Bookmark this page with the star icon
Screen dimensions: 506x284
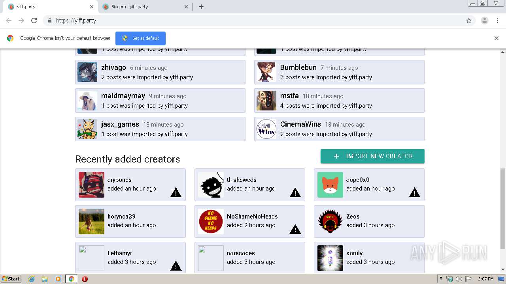[469, 21]
